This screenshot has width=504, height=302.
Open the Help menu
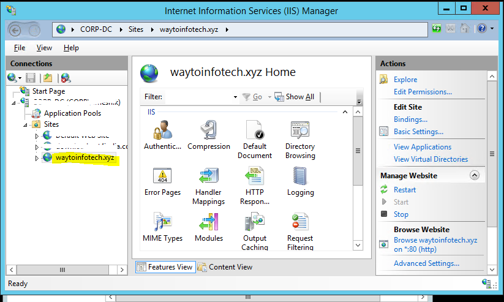coord(71,48)
